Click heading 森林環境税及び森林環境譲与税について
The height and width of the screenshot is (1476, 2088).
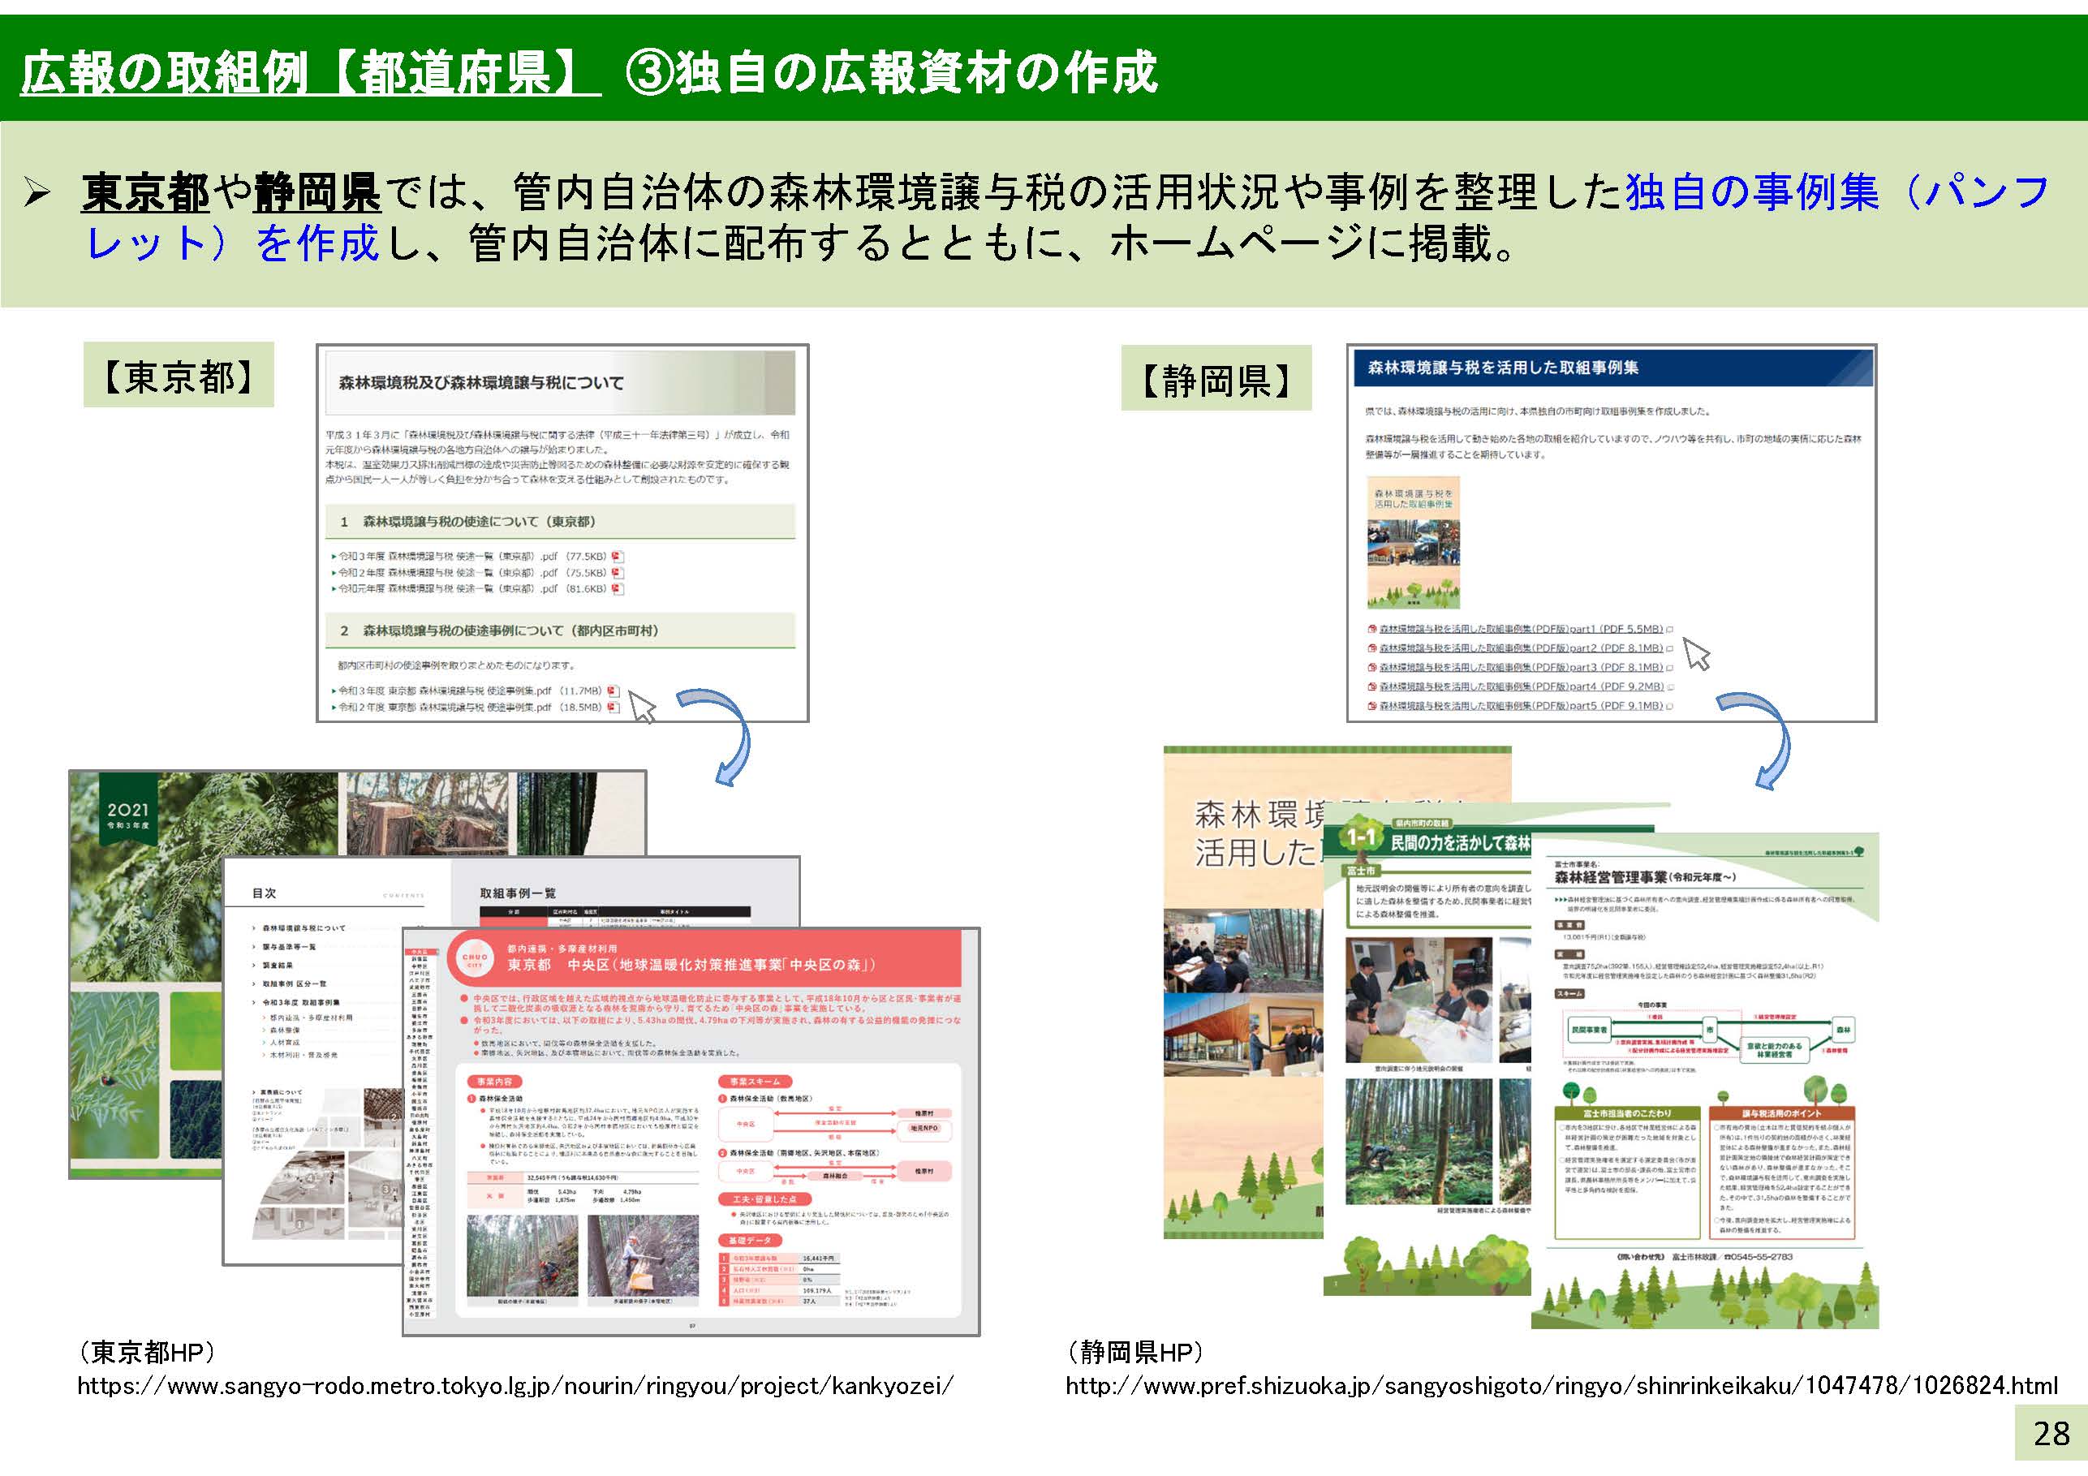(x=481, y=383)
